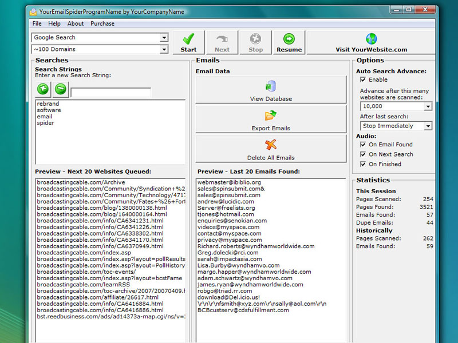This screenshot has width=458, height=343.
Task: Select 'software' in search strings list
Action: [49, 110]
